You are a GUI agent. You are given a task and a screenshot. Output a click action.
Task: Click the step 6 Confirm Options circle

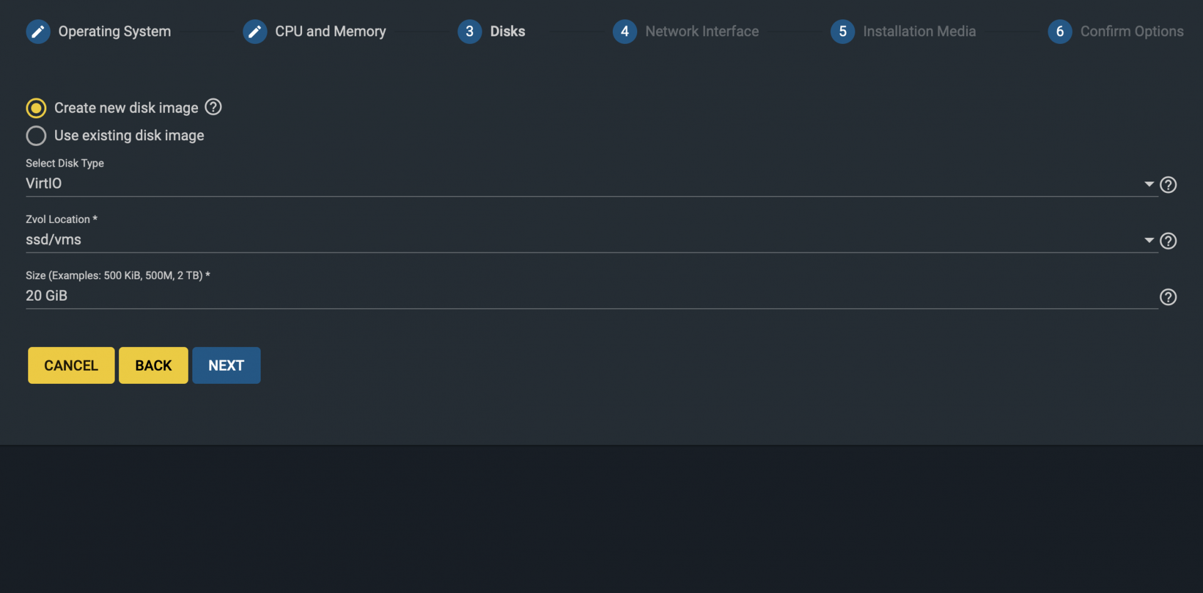click(1060, 31)
